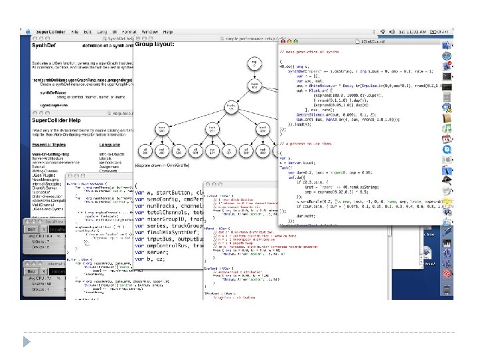Open the X-shaped dock icon above red sphere
The width and height of the screenshot is (478, 359).
coord(447,263)
